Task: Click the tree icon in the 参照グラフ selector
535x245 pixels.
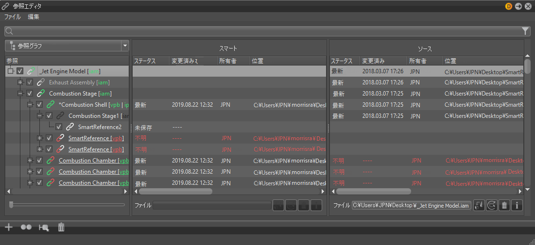Action: point(13,46)
